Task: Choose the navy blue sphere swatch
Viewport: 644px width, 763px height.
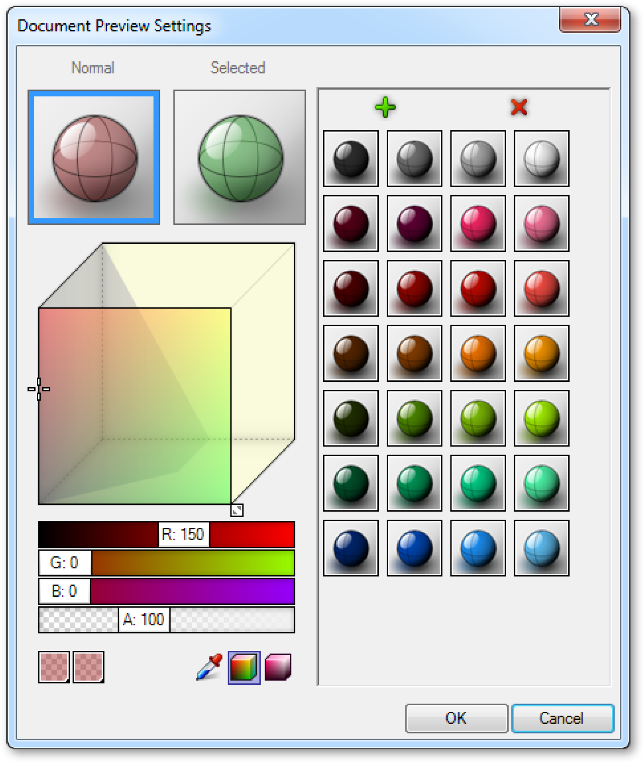Action: click(x=351, y=548)
